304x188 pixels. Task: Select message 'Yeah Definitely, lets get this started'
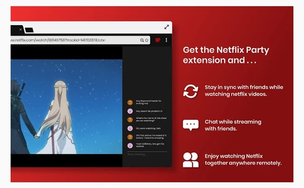coord(150,145)
